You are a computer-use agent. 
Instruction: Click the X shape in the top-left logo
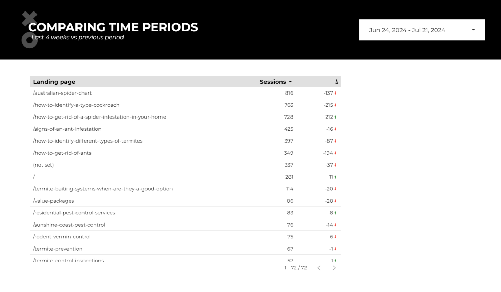pyautogui.click(x=30, y=18)
